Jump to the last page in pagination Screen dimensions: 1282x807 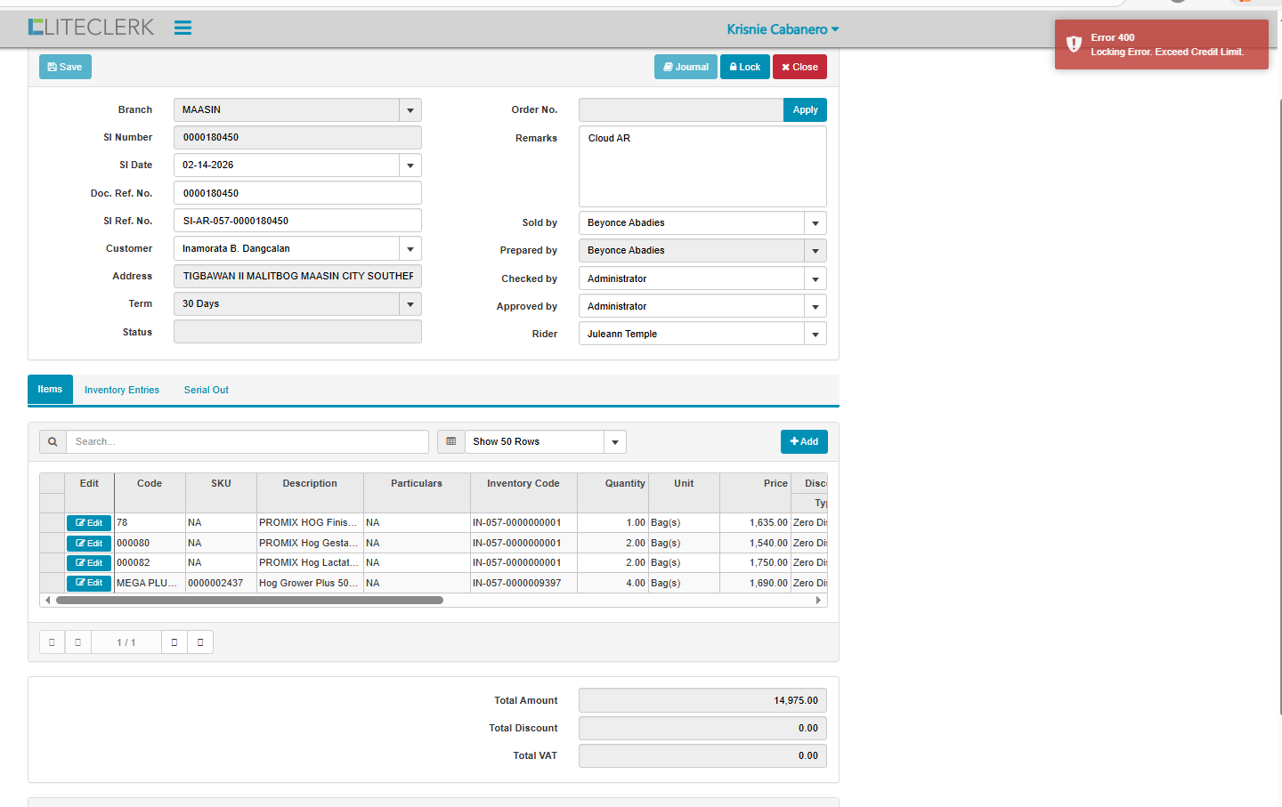pyautogui.click(x=200, y=642)
